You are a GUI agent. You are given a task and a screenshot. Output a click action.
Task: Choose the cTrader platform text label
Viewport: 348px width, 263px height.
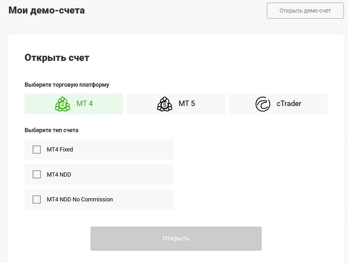coord(288,104)
